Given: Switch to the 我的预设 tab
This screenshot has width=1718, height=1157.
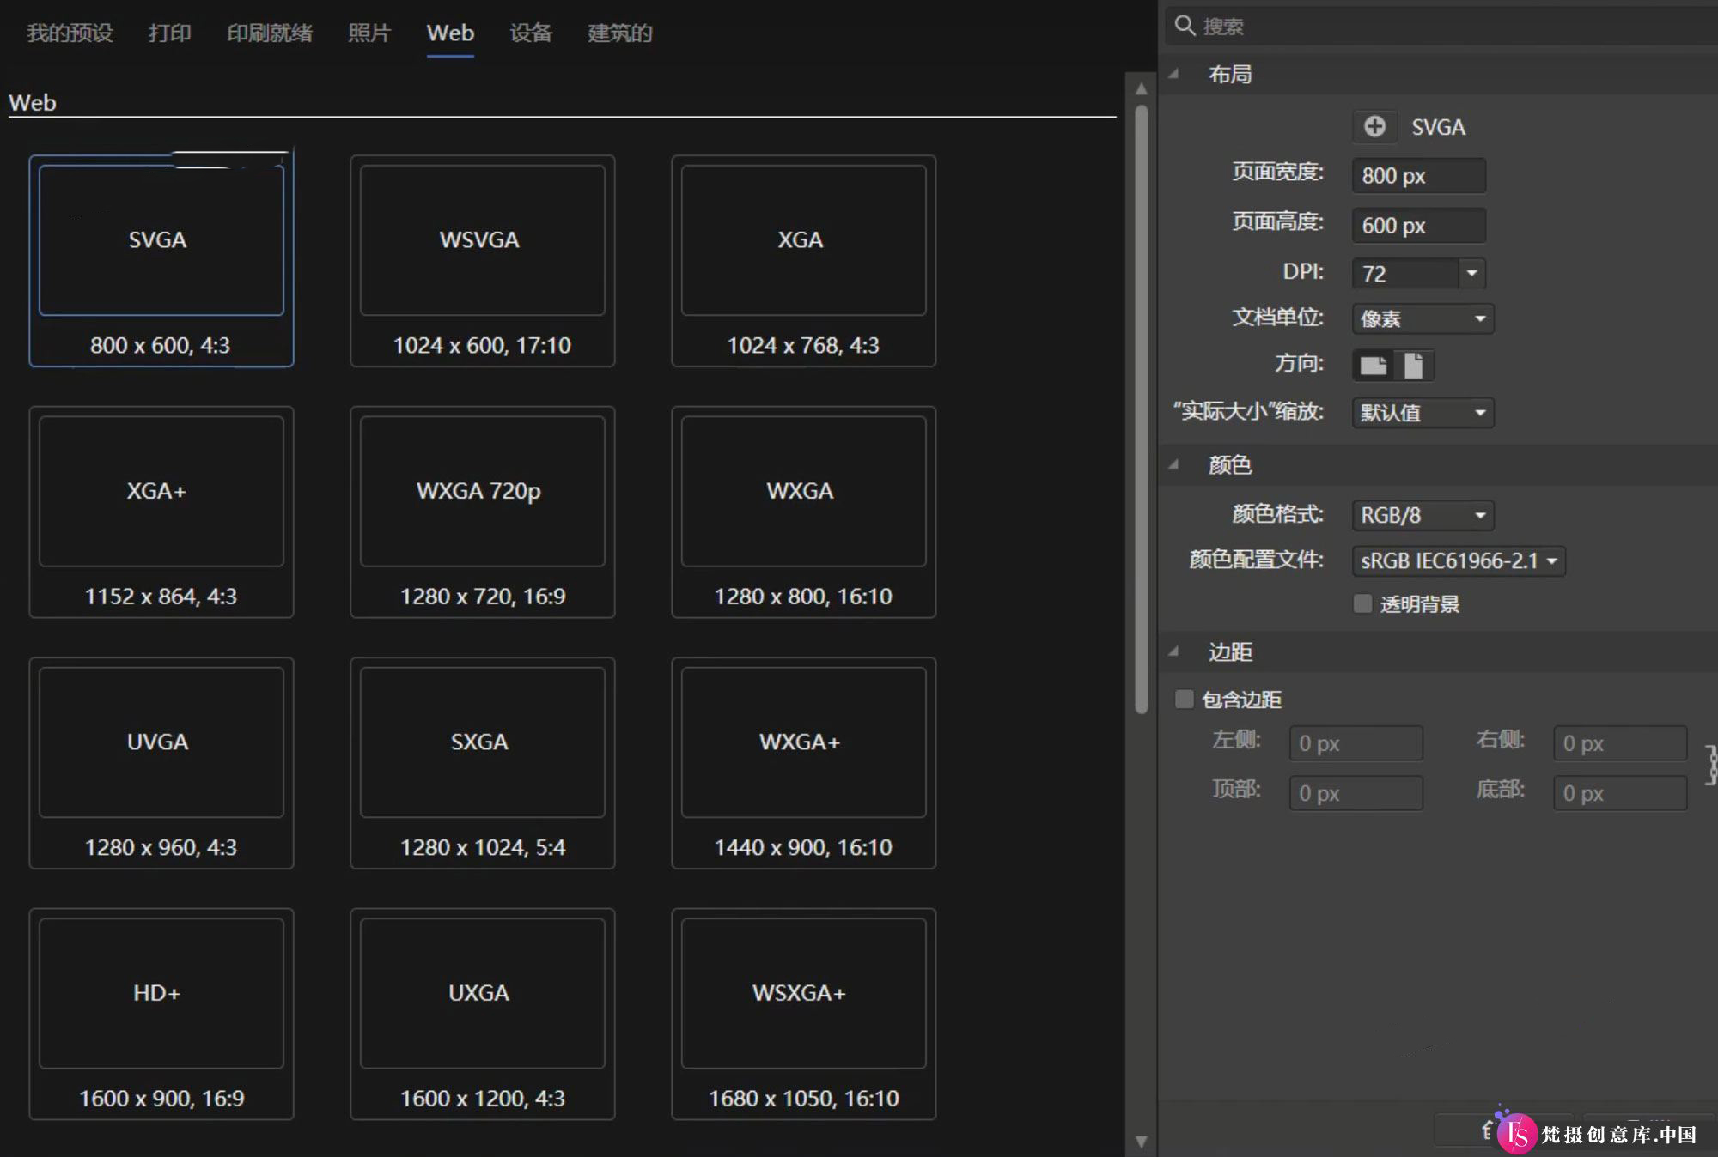Looking at the screenshot, I should coord(70,33).
